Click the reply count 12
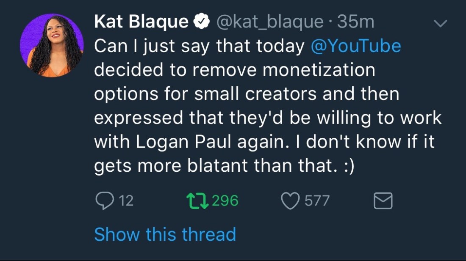The image size is (466, 261). (x=126, y=201)
